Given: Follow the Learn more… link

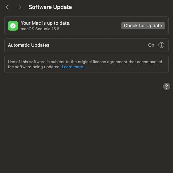Looking at the screenshot, I should [74, 67].
